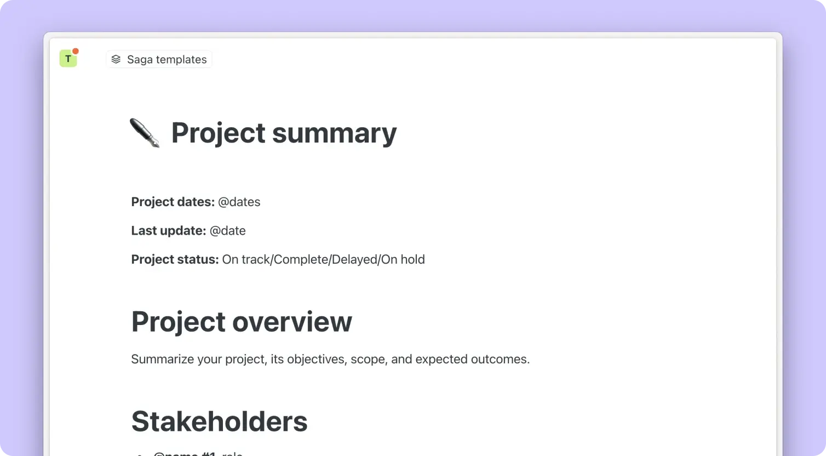Click the bold Project status label

[175, 259]
